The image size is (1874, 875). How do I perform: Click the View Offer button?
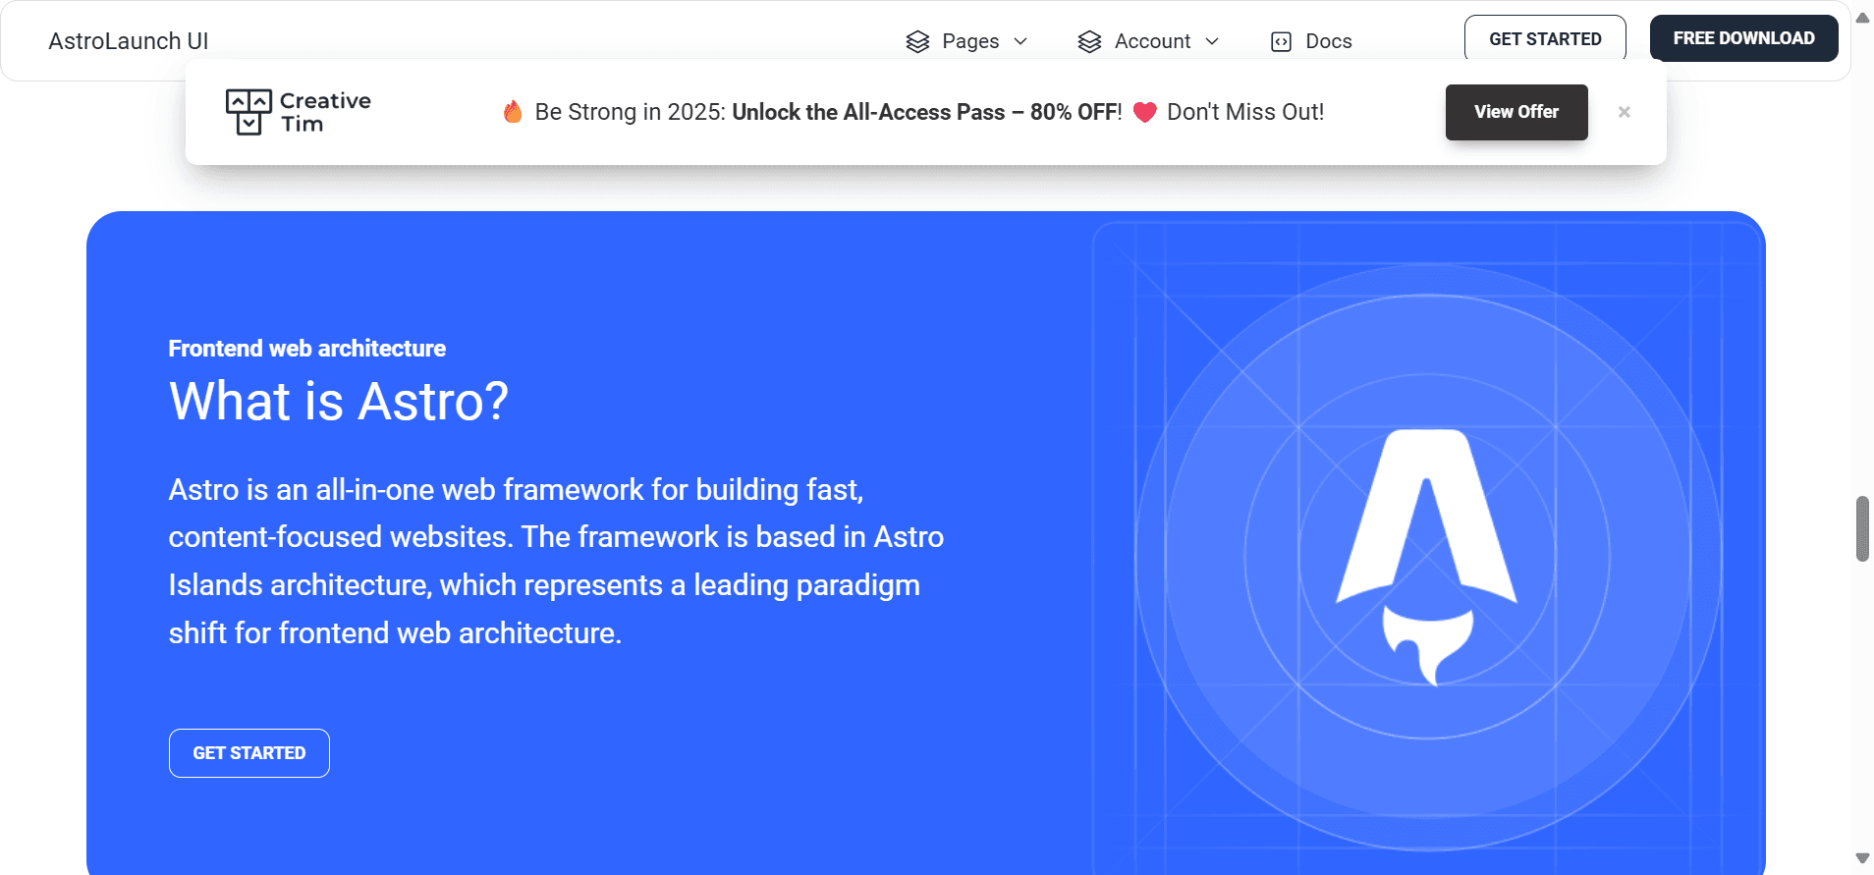(x=1516, y=112)
